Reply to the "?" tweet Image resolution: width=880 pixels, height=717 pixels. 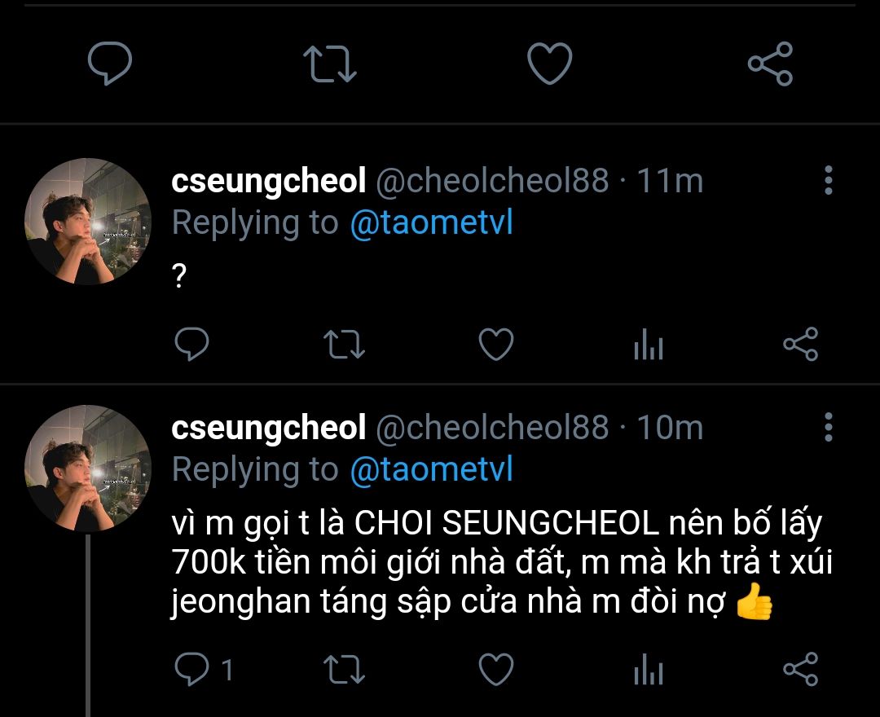click(x=192, y=345)
